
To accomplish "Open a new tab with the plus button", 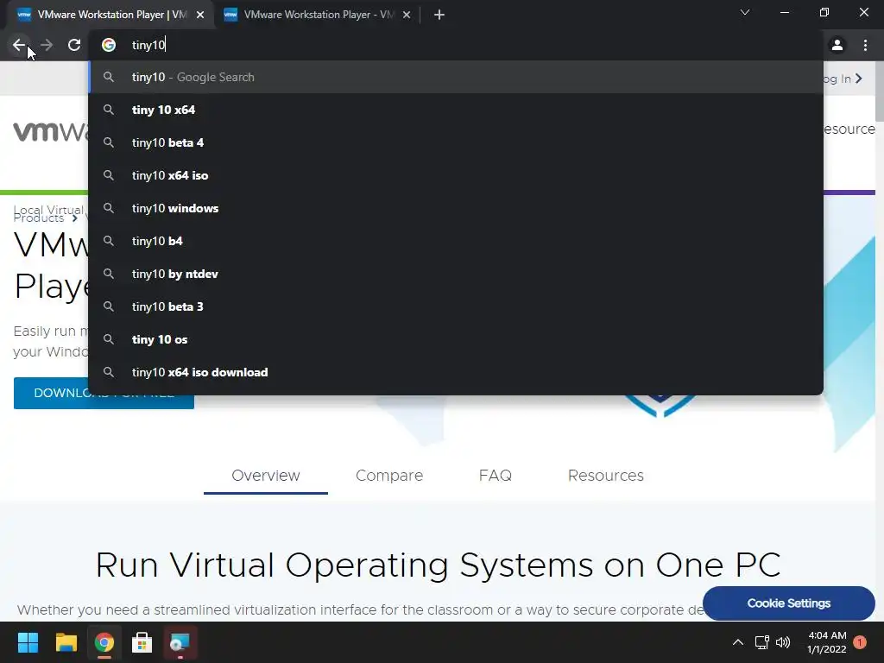I will [x=439, y=15].
